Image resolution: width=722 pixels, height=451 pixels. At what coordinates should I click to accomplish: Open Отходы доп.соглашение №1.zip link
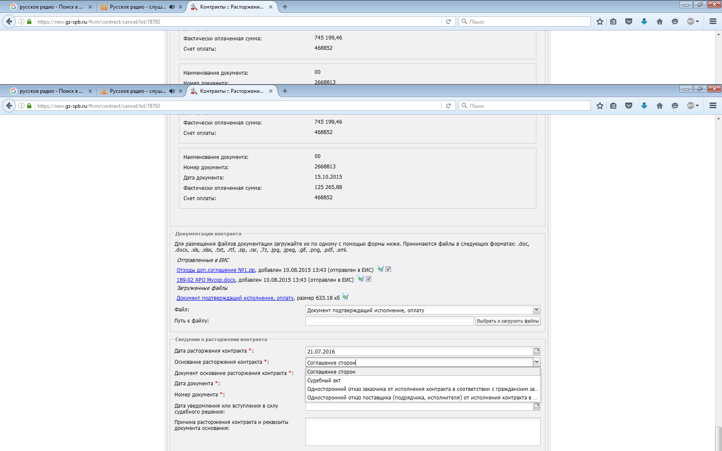tap(216, 270)
